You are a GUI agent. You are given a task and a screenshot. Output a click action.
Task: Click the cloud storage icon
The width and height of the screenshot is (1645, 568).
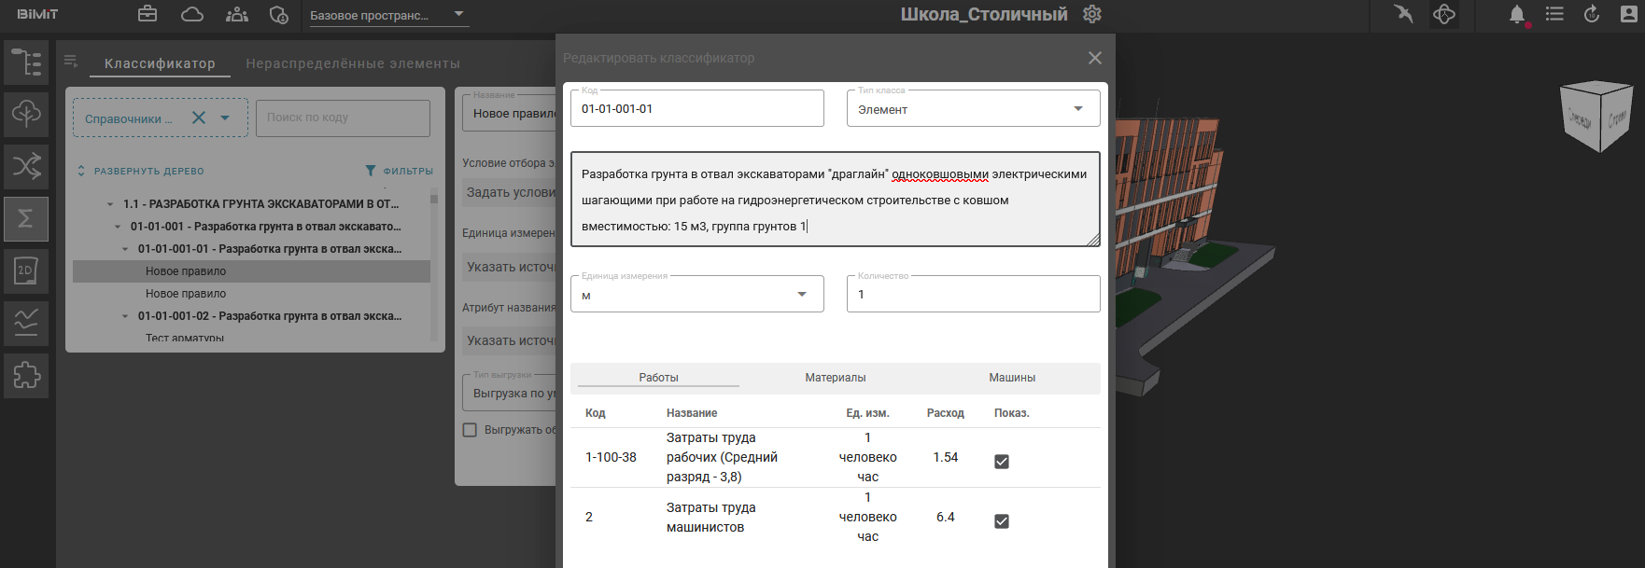tap(192, 14)
